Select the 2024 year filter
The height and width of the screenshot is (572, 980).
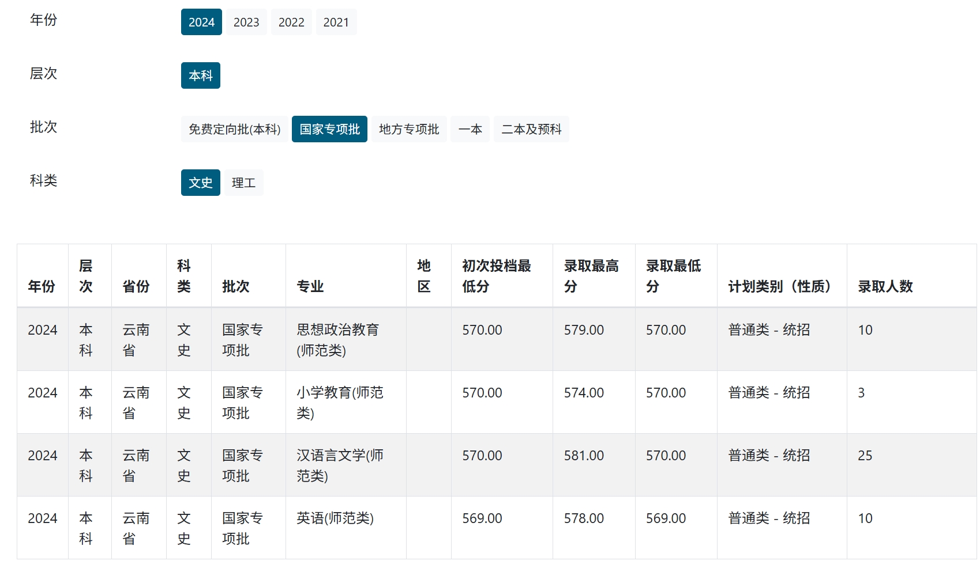click(201, 22)
